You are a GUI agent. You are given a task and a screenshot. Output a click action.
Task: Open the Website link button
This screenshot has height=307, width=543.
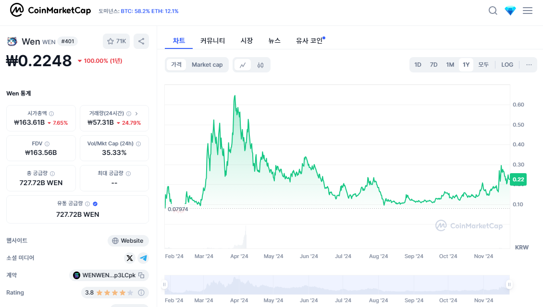point(128,241)
